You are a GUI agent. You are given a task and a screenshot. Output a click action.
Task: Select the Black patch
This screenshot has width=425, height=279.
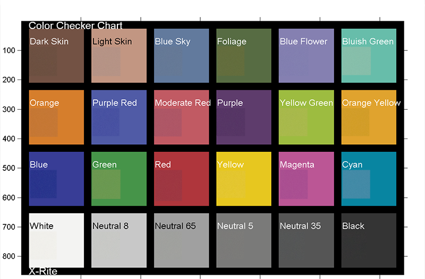click(369, 240)
